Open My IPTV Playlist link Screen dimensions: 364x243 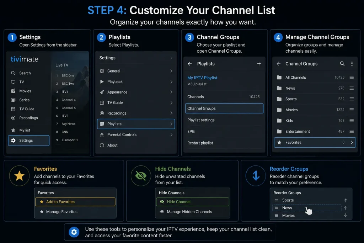(202, 78)
